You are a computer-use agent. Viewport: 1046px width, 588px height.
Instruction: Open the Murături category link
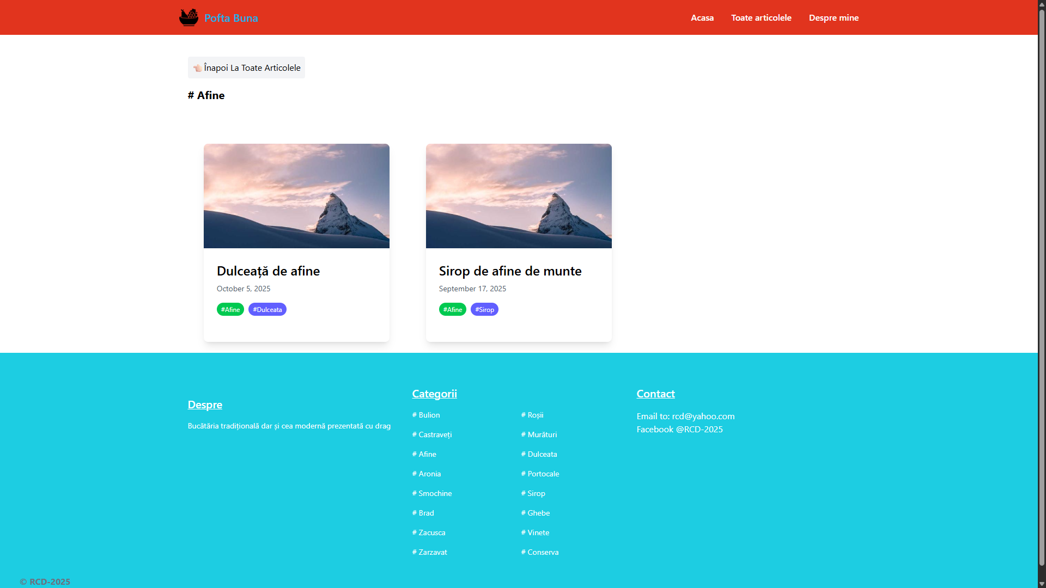tap(539, 434)
